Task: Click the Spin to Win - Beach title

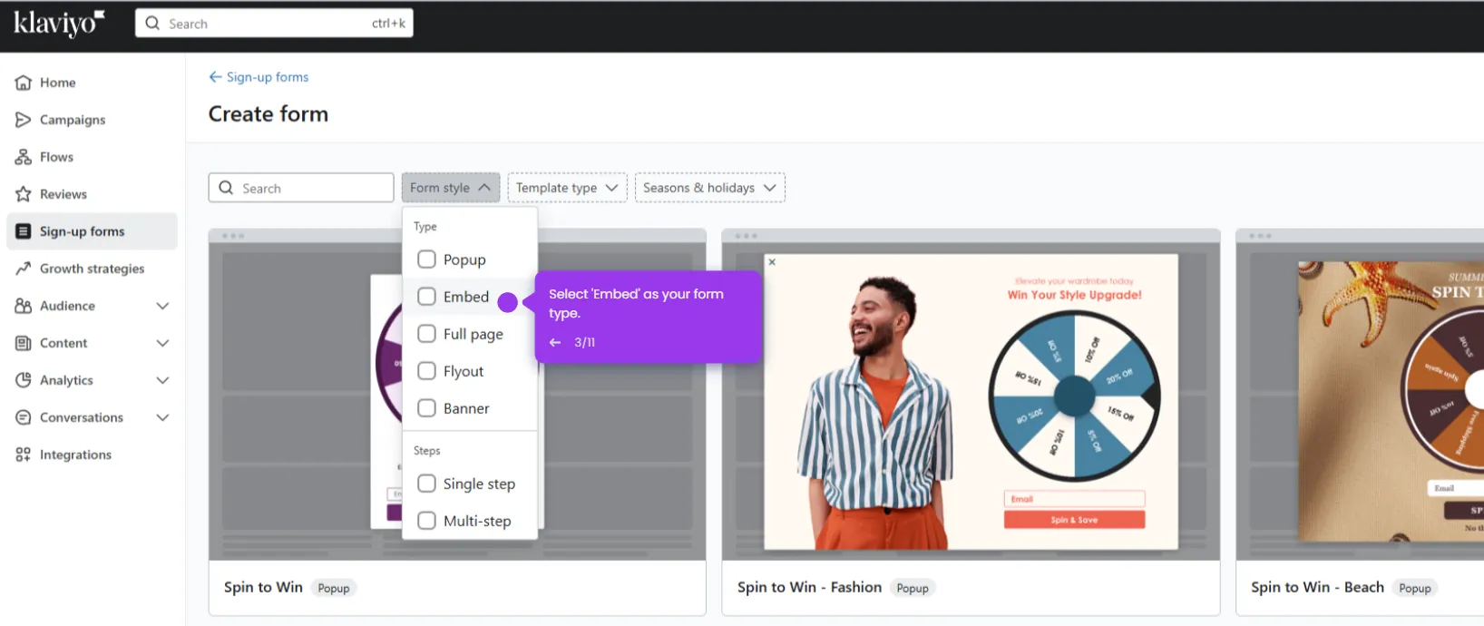Action: click(x=1317, y=587)
